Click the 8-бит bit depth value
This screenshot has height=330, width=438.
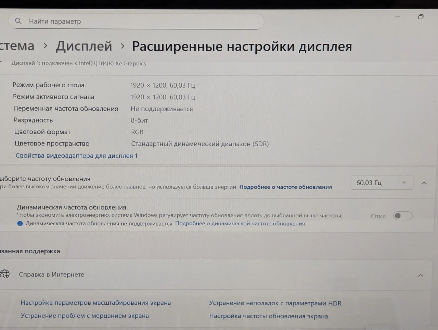pyautogui.click(x=139, y=120)
